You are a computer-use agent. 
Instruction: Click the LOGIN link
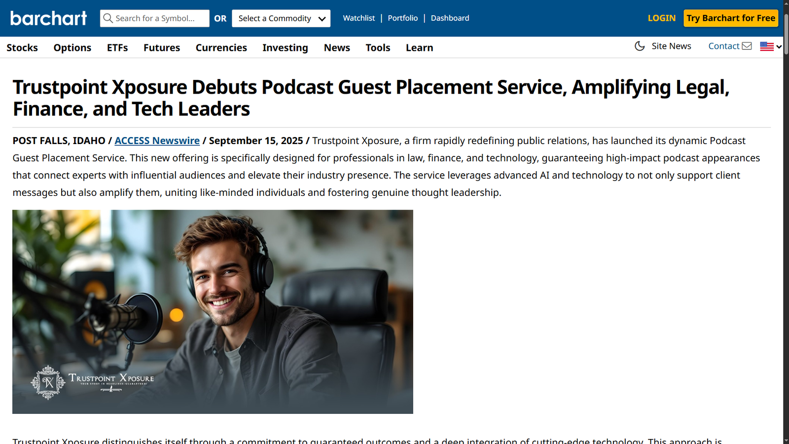(x=661, y=18)
